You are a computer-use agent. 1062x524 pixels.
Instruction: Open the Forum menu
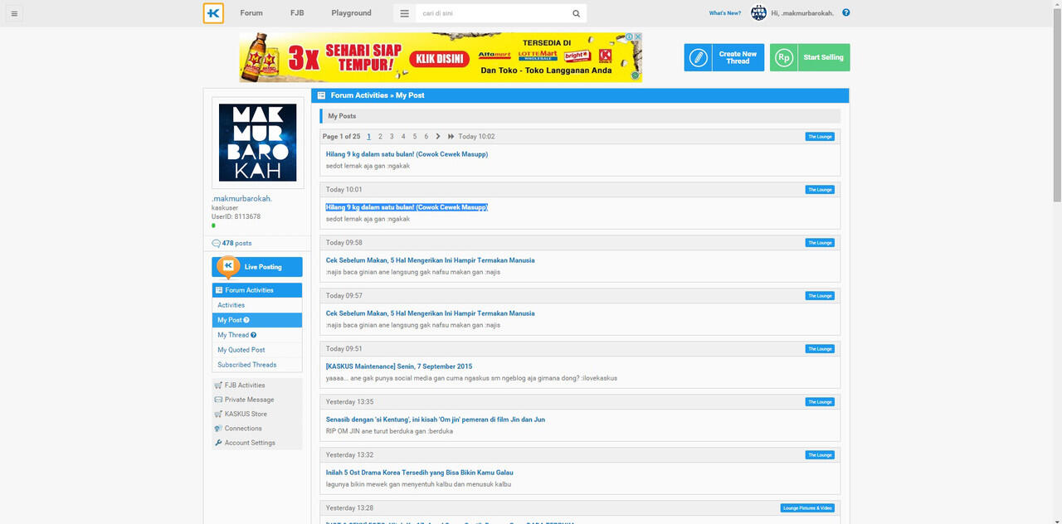251,13
